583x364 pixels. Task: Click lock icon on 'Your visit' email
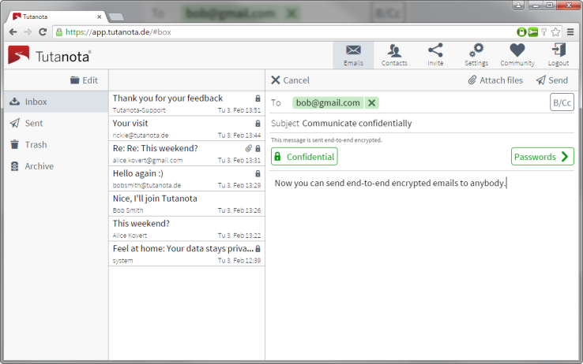click(258, 124)
